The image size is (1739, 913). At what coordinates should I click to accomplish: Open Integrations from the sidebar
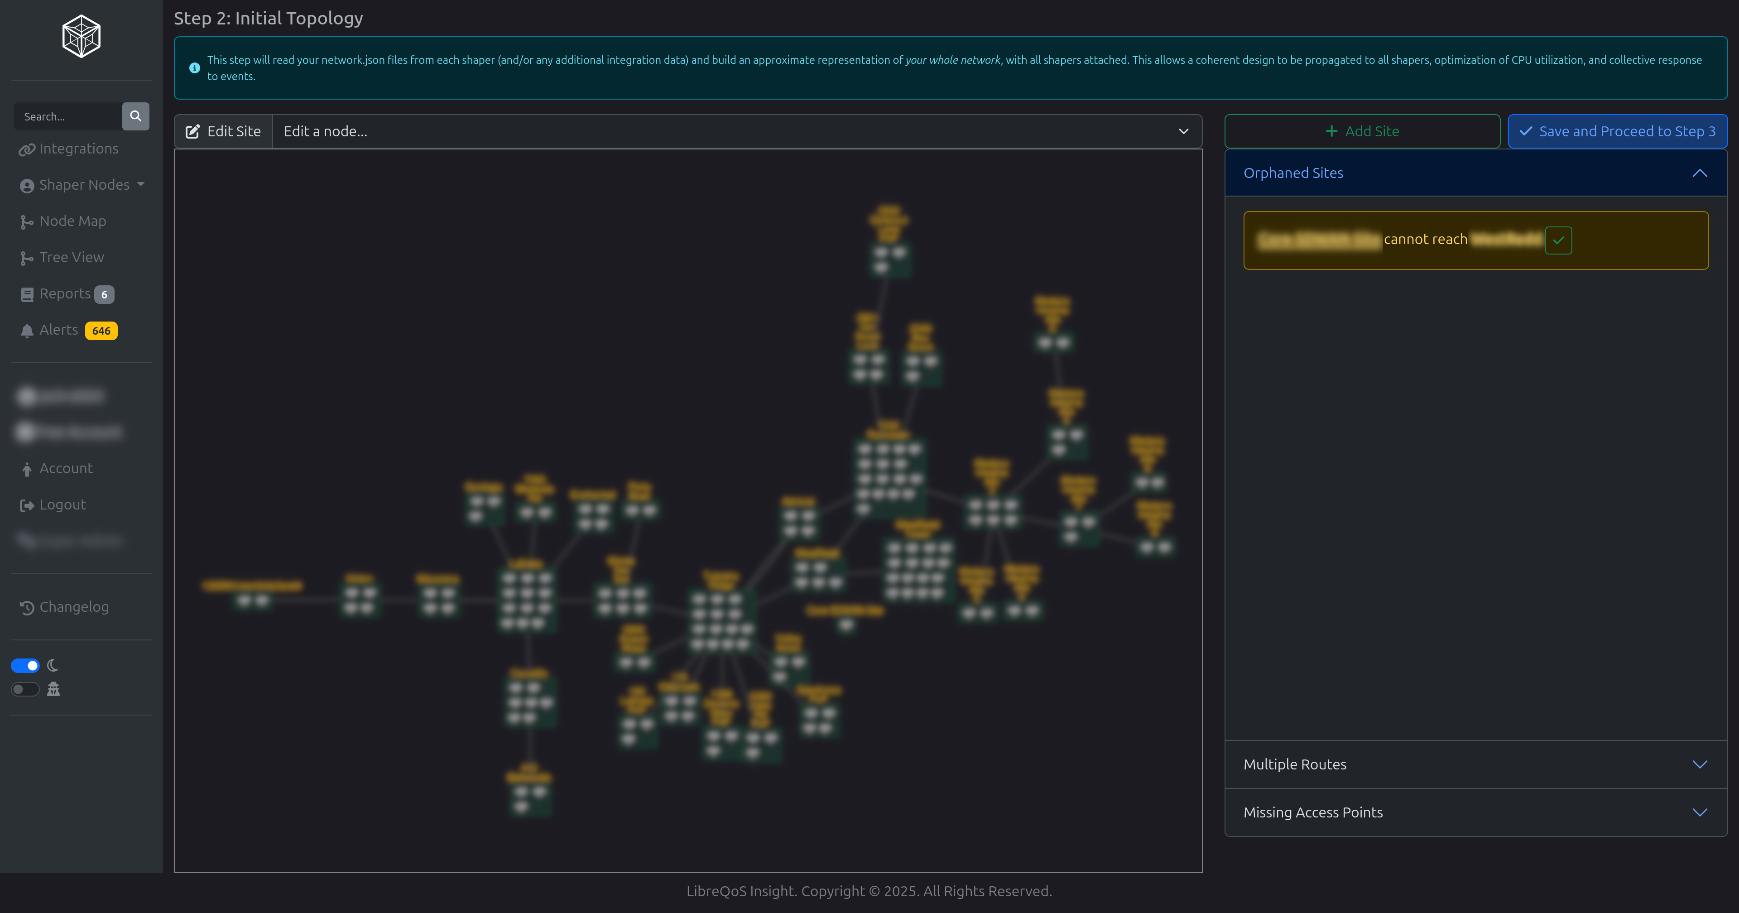tap(78, 149)
